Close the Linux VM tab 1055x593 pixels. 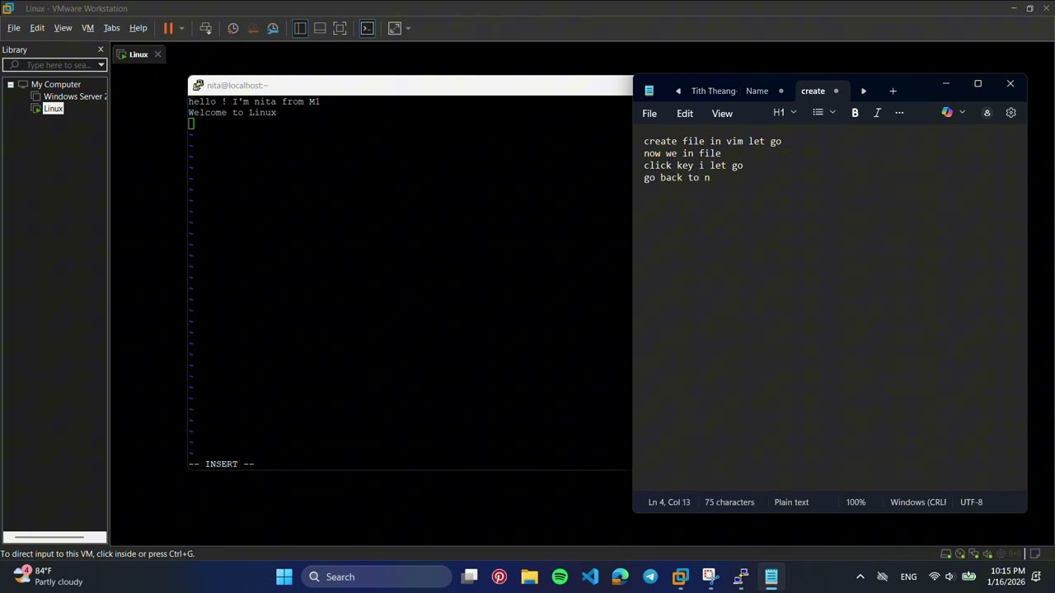click(157, 54)
